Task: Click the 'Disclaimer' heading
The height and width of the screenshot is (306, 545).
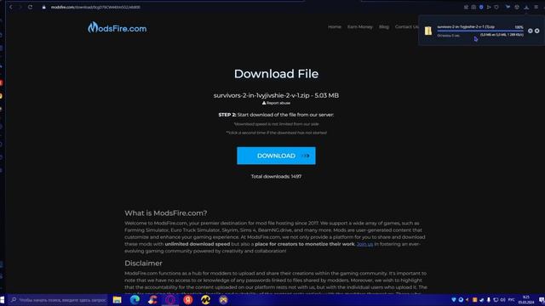Action: point(143,263)
